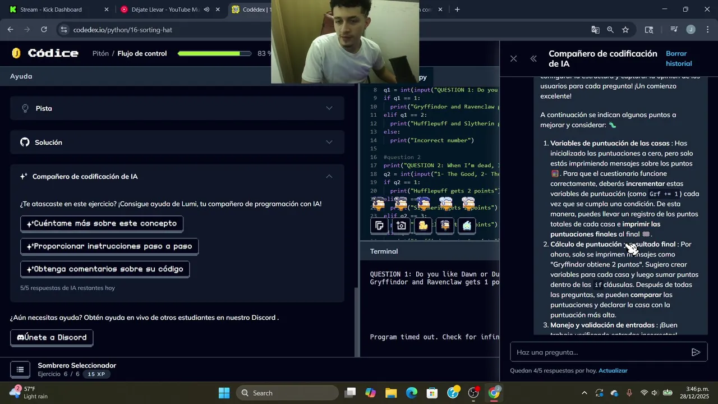Open Task View in taskbar
This screenshot has width=718, height=404.
pos(350,393)
